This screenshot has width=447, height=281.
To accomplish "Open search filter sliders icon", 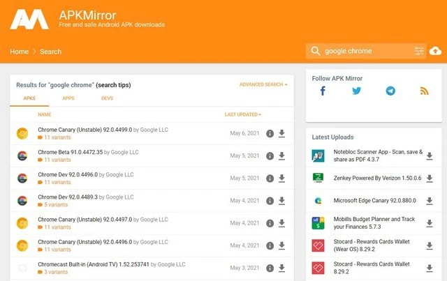I will point(419,51).
